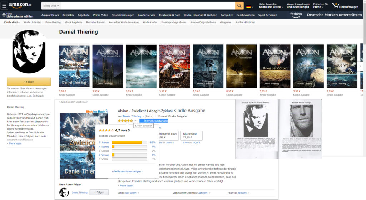Click the Lieferadresse wählen location pin
The image size is (366, 200).
(4, 15)
